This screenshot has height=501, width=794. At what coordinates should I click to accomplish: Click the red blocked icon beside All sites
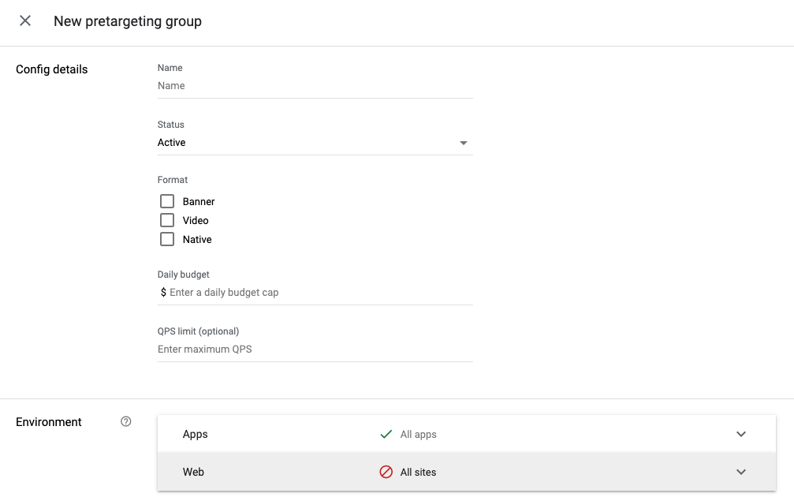pos(386,472)
